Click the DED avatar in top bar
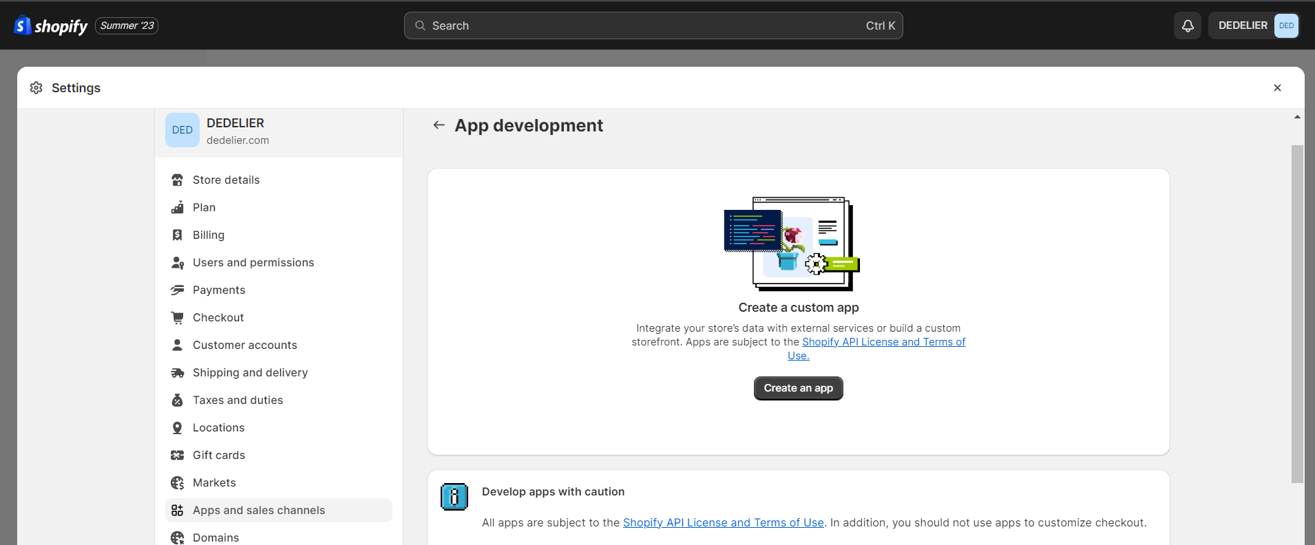 coord(1286,25)
